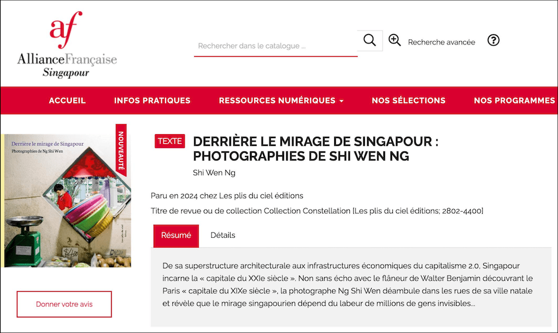
Task: Focus the catalogue search field
Action: coord(276,46)
